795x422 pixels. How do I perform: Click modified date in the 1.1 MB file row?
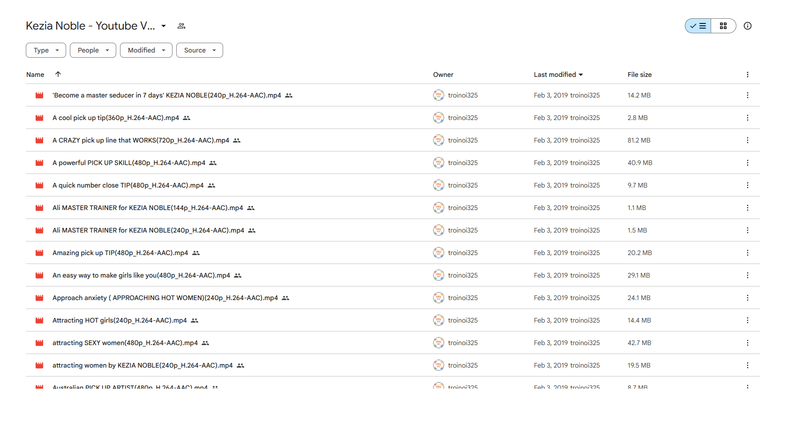pyautogui.click(x=567, y=208)
